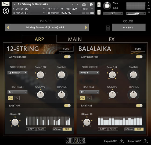Screen dimensions: 151x145
Task: Click the memory usage icon
Action: pyautogui.click(x=49, y=13)
